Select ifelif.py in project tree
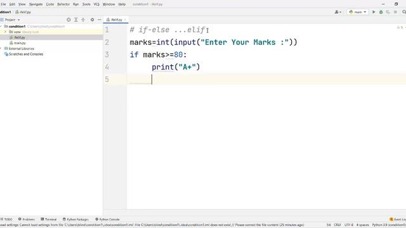This screenshot has height=228, width=406. pos(20,37)
